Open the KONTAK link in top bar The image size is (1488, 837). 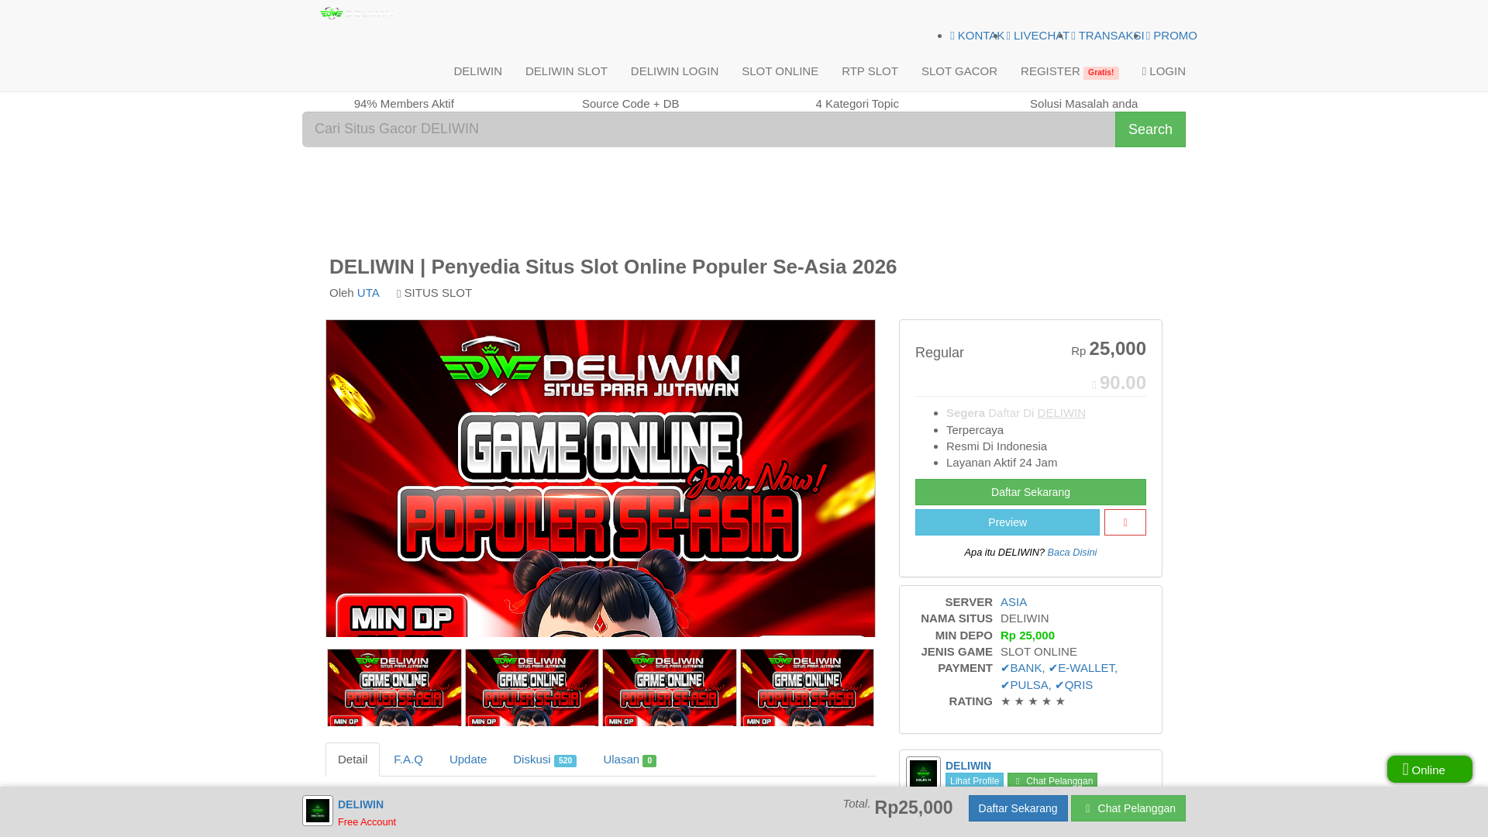[976, 36]
